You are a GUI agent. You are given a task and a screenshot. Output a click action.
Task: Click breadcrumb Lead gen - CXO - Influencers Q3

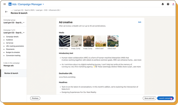(x=48, y=10)
